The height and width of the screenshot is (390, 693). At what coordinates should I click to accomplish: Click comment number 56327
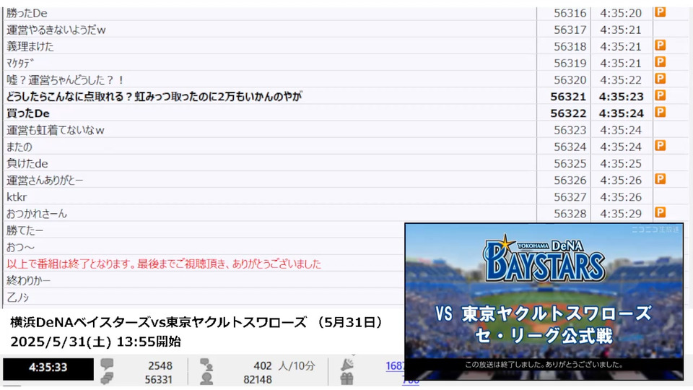[x=570, y=197]
